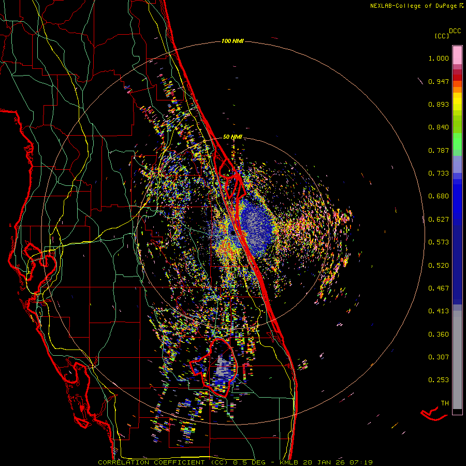Select the 0.787 scale value
466x466 pixels.
(x=439, y=150)
